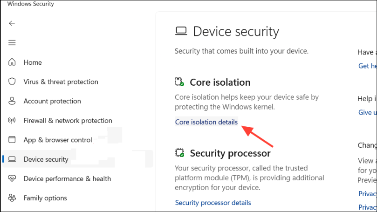Image resolution: width=377 pixels, height=212 pixels.
Task: Click the Core isolation chip icon
Action: pyautogui.click(x=179, y=82)
